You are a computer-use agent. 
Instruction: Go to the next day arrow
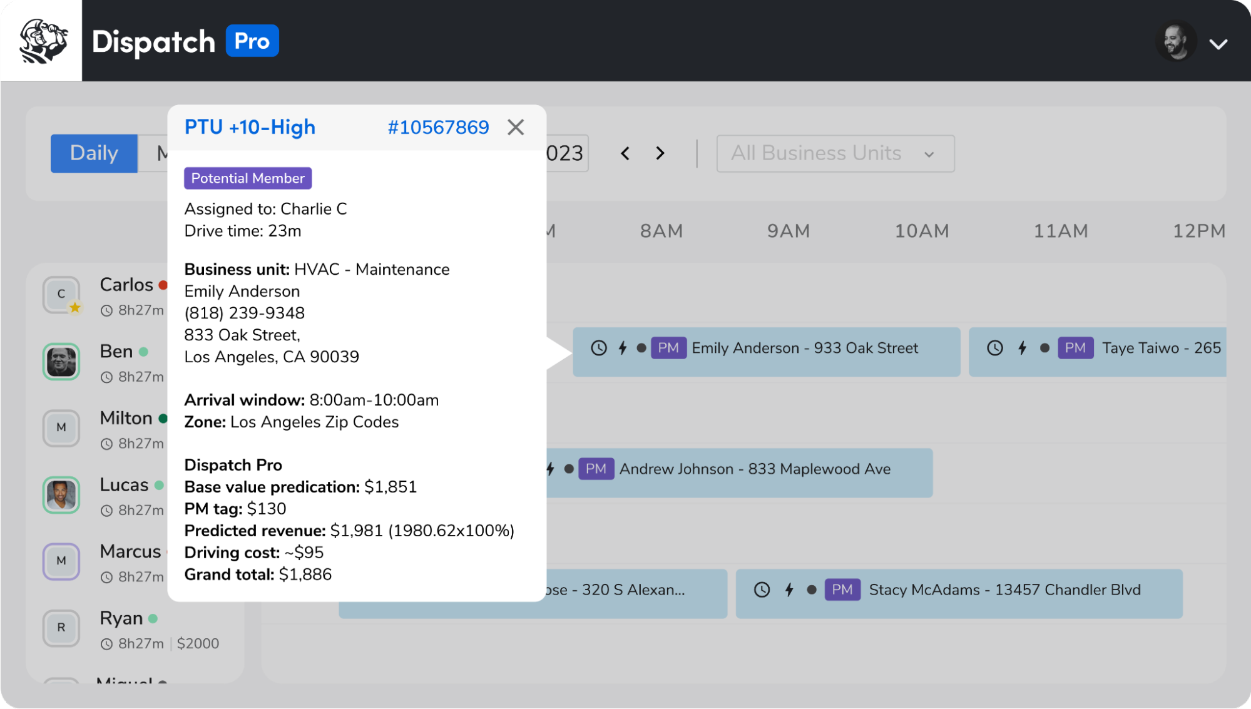point(660,153)
